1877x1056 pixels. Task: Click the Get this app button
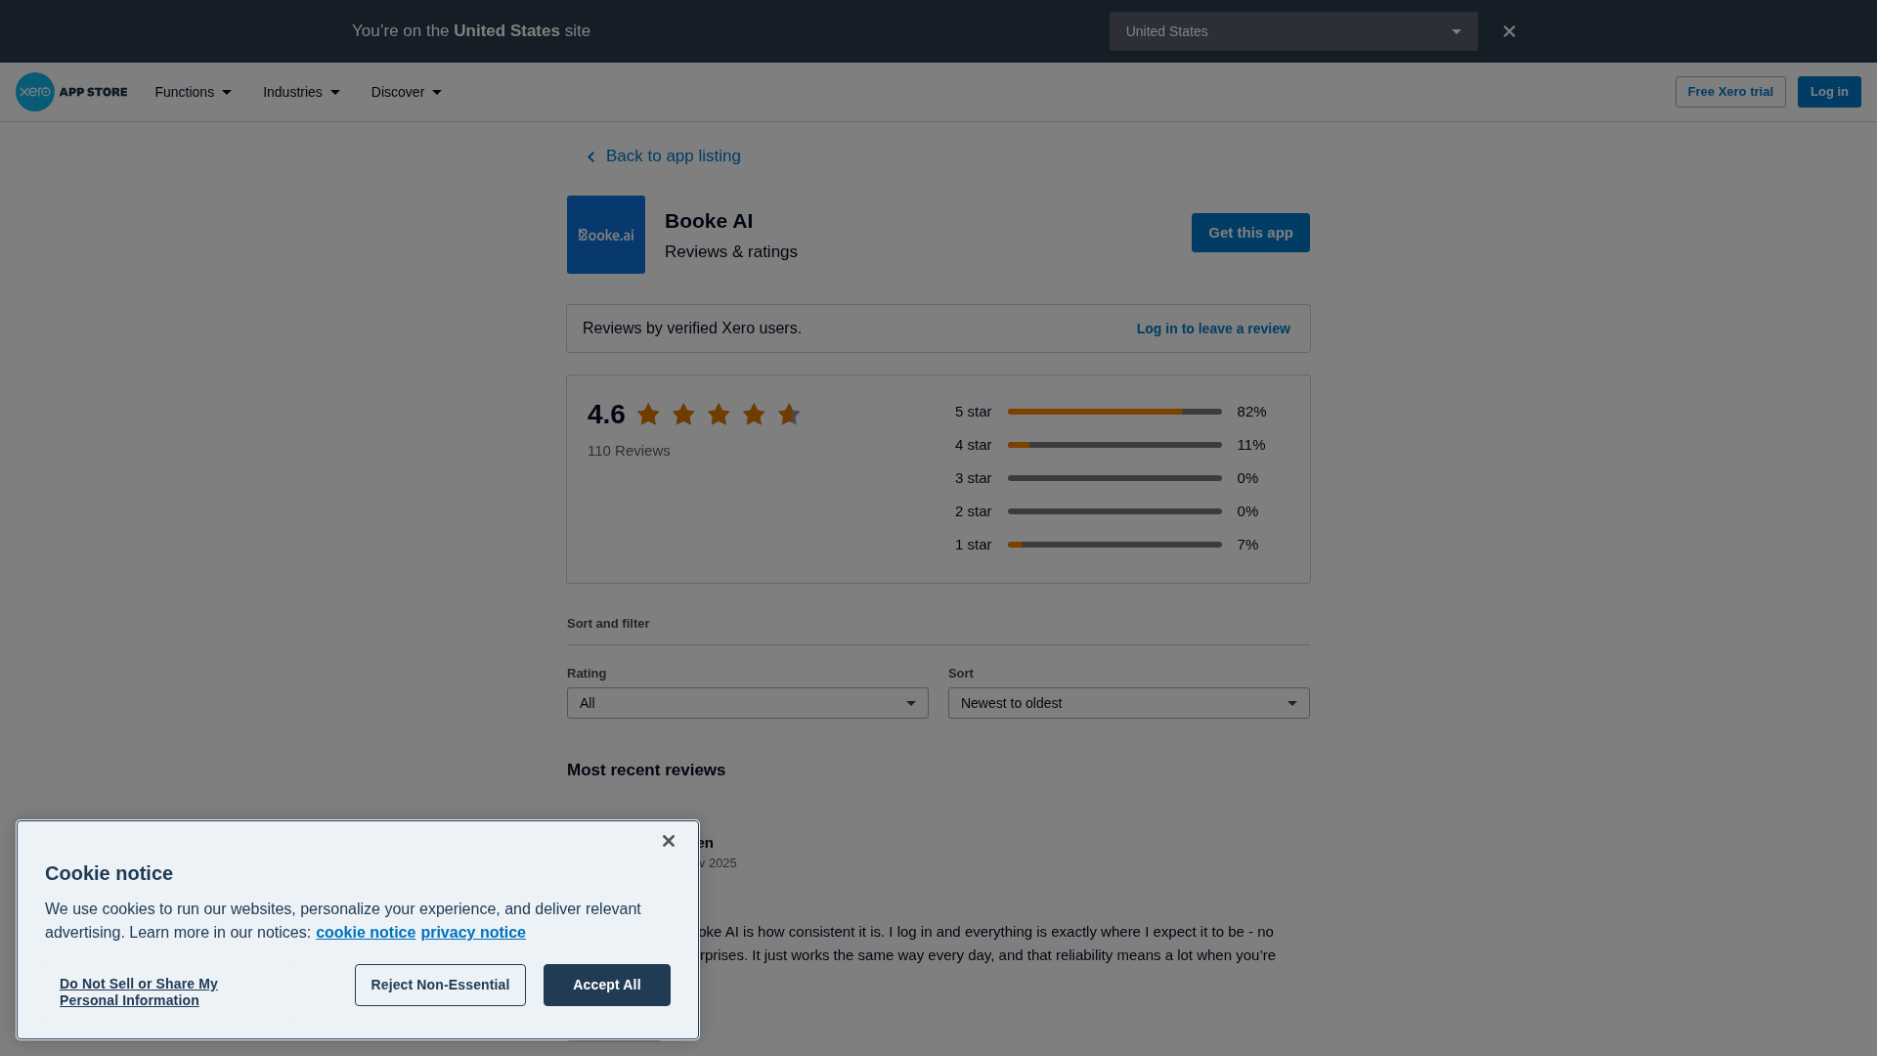[1249, 233]
